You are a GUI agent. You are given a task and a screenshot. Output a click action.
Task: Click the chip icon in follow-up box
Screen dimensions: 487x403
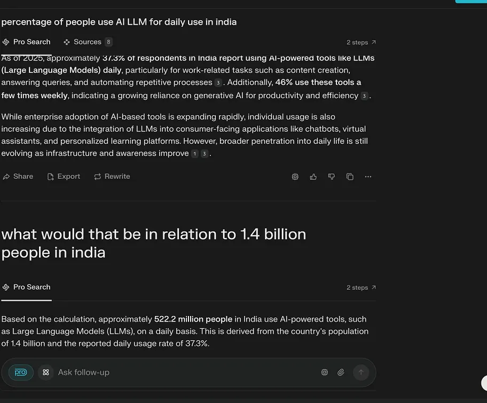click(x=324, y=373)
